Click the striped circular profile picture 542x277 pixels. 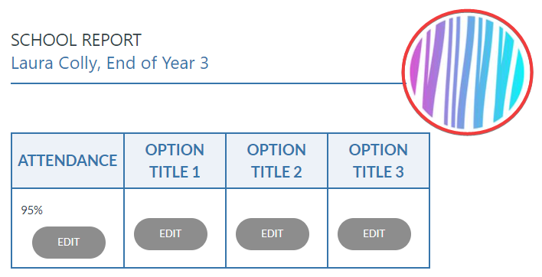[468, 72]
